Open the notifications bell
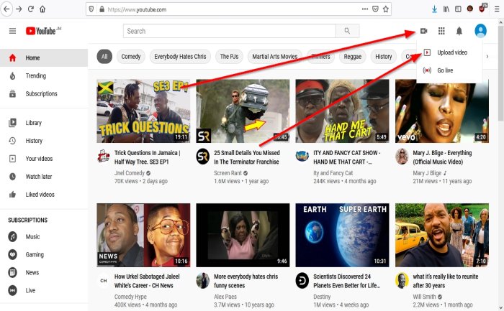This screenshot has height=311, width=504. pos(459,31)
